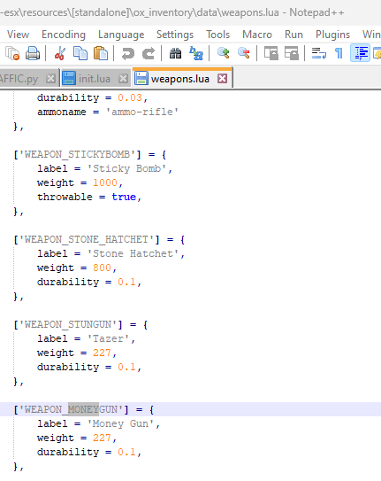Click the Zoom In magnifier icon
This screenshot has height=481, width=381.
coord(224,53)
